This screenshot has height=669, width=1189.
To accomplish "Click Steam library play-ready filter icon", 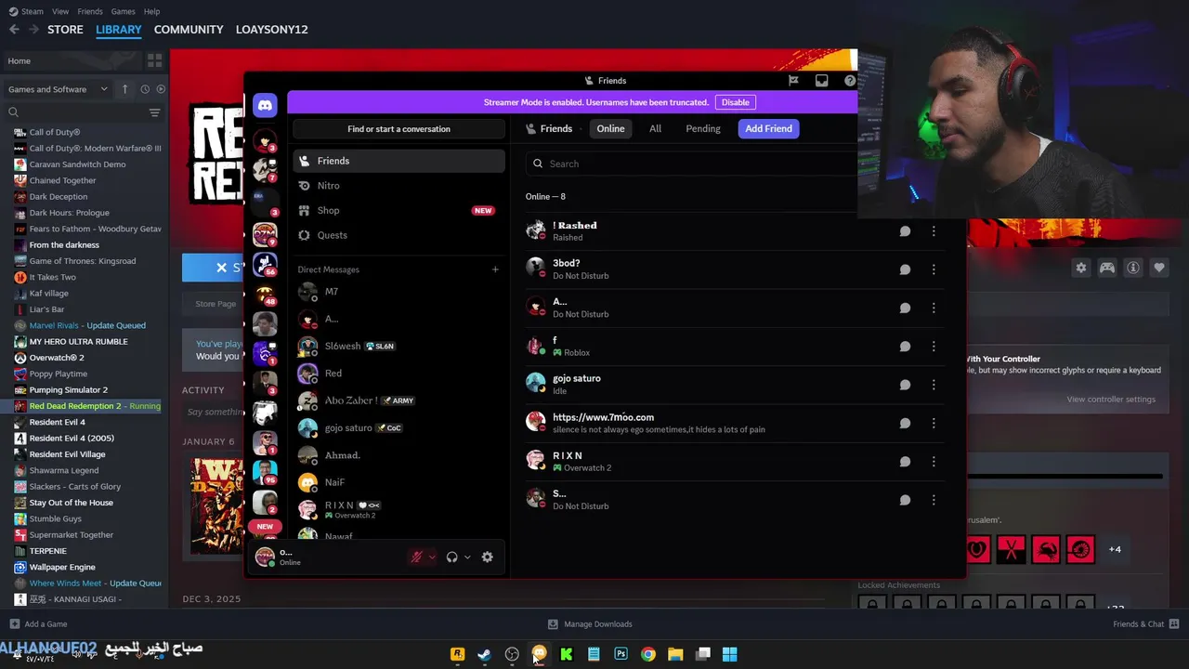I will point(161,89).
